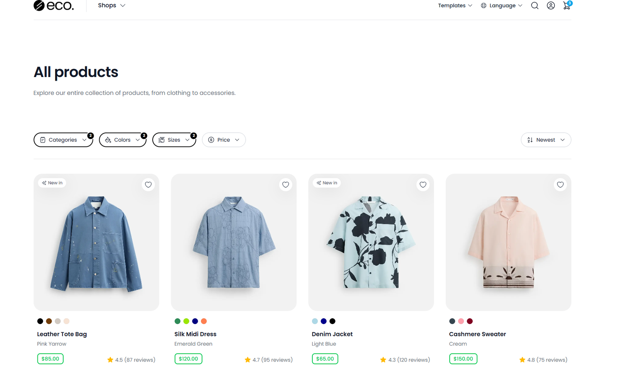
Task: Select cream swatch for Leather Tote Bag
Action: (67, 321)
